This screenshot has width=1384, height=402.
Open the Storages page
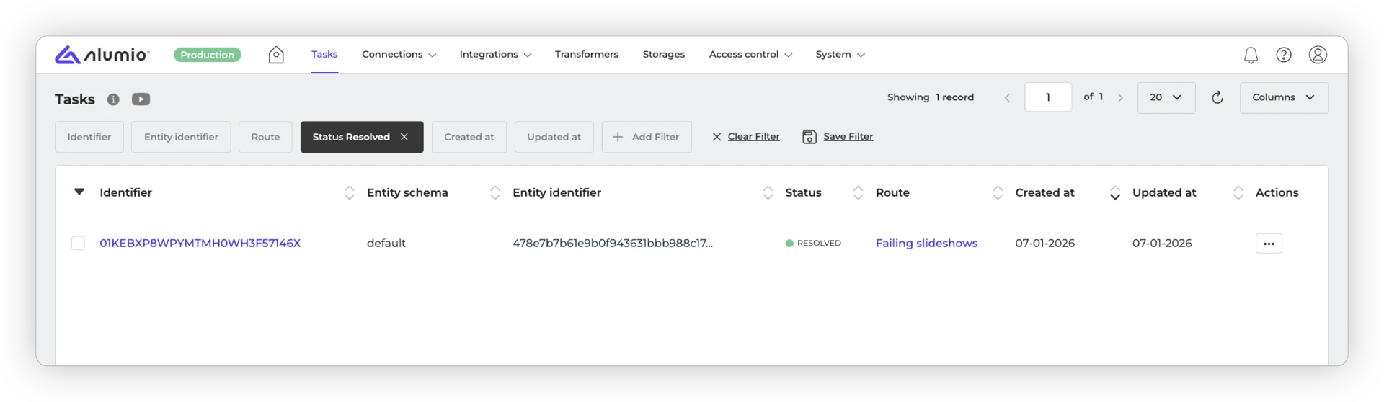click(x=663, y=55)
